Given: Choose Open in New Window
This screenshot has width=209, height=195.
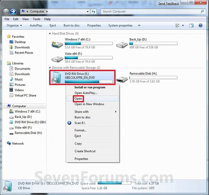Looking at the screenshot, I should pos(92,104).
